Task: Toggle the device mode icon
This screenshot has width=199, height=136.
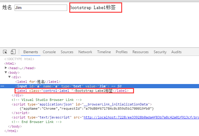Action: point(13,52)
